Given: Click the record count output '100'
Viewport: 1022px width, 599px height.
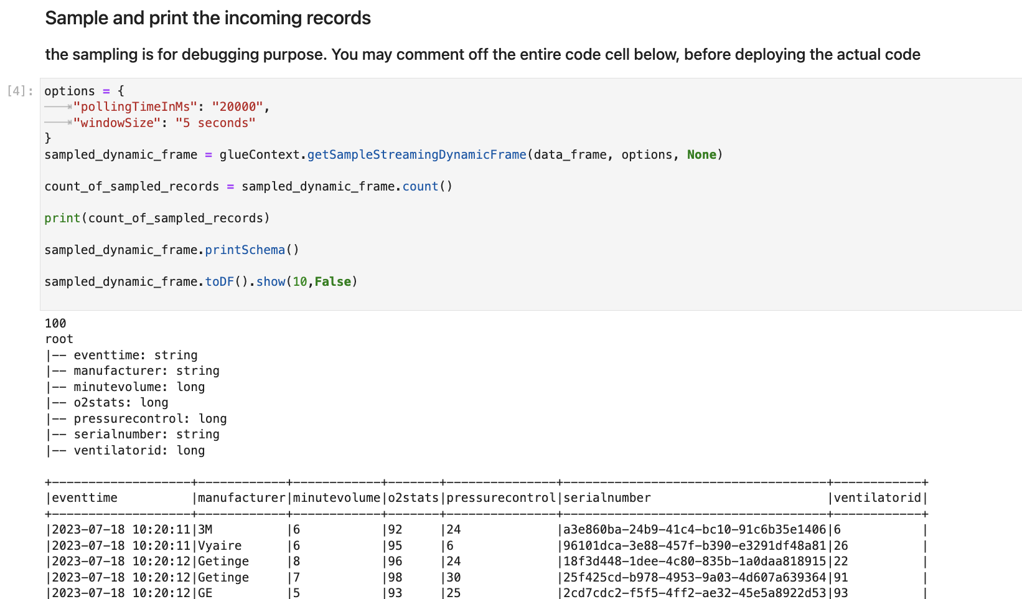Looking at the screenshot, I should (55, 324).
